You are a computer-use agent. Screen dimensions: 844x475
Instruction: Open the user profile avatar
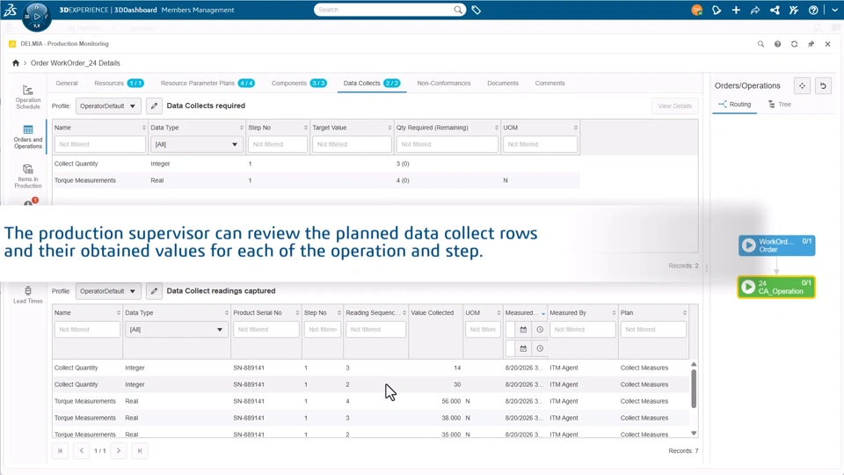pos(696,10)
